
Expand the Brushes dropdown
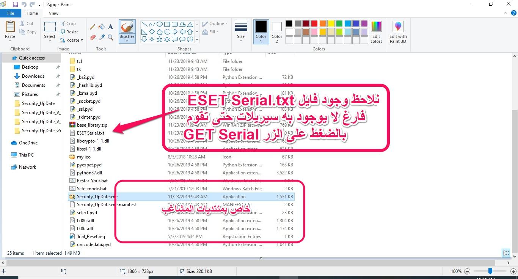coord(127,41)
